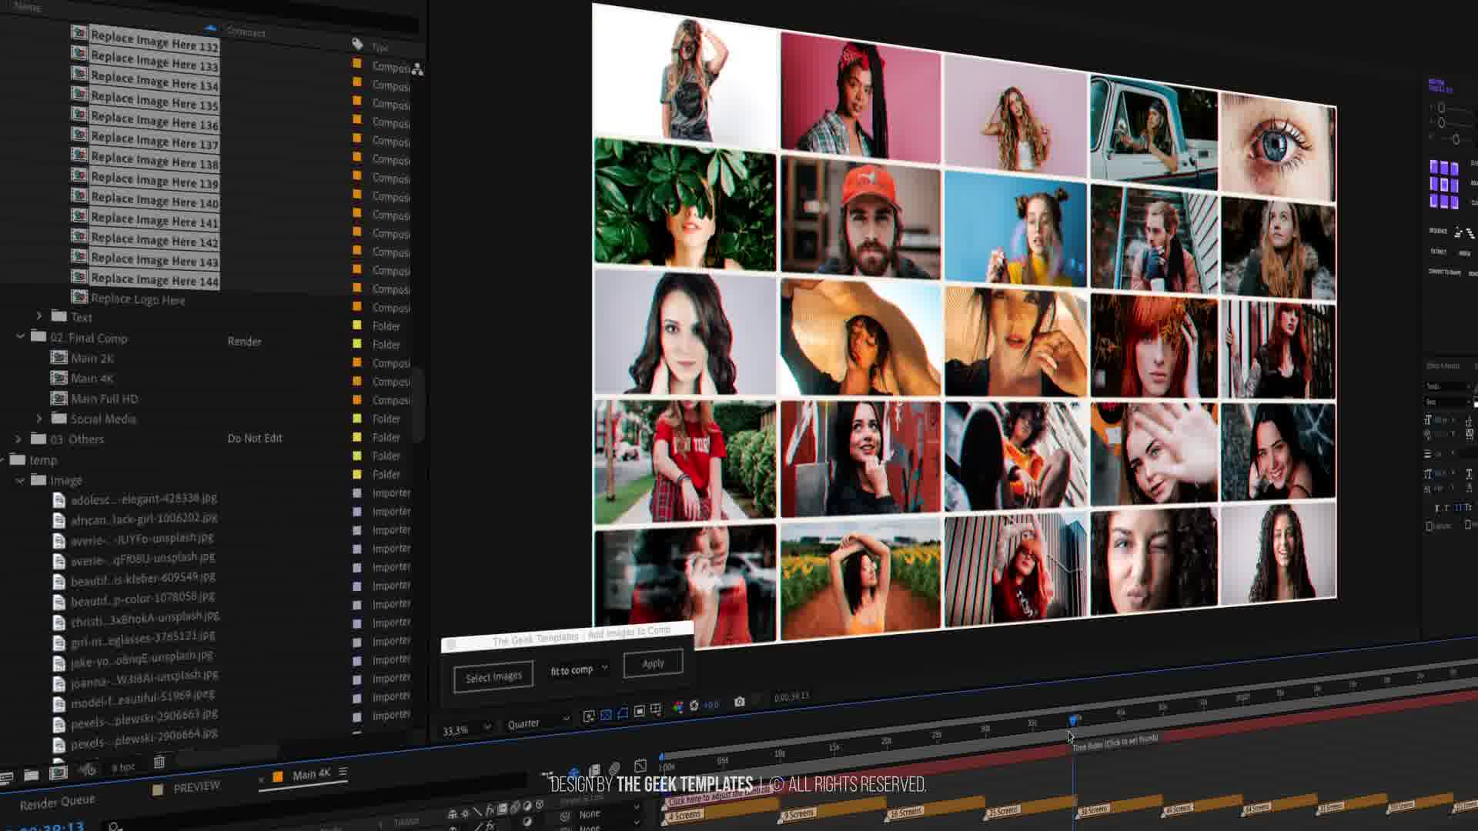This screenshot has height=831, width=1478.
Task: Take a snapshot with the camera icon
Action: point(739,702)
